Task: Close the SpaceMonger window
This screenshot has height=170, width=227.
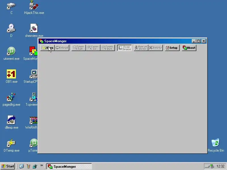Action: point(204,41)
